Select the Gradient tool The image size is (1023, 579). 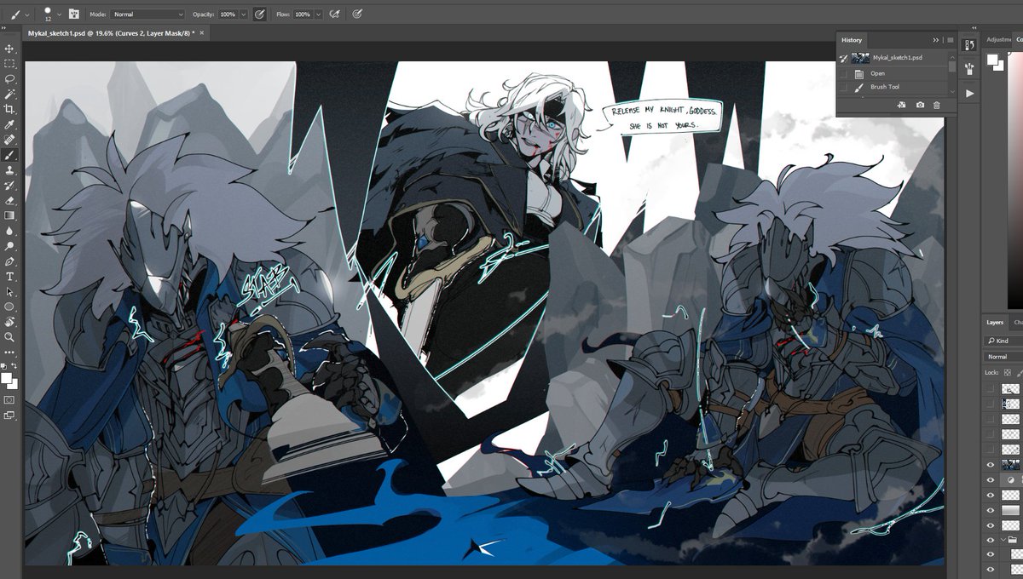pyautogui.click(x=9, y=216)
